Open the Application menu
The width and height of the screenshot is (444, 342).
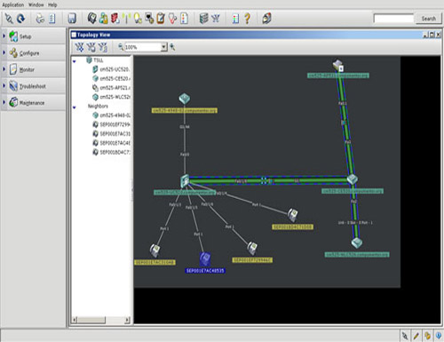pos(13,4)
